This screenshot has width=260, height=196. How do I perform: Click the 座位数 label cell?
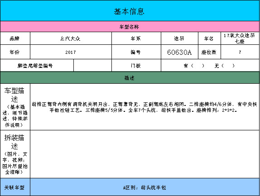tap(209, 52)
